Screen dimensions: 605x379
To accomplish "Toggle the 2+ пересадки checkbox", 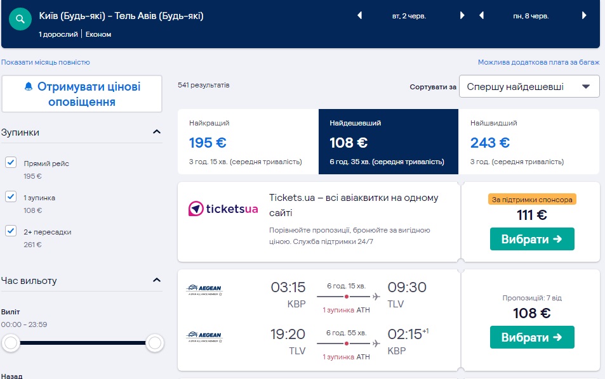I will pos(11,231).
